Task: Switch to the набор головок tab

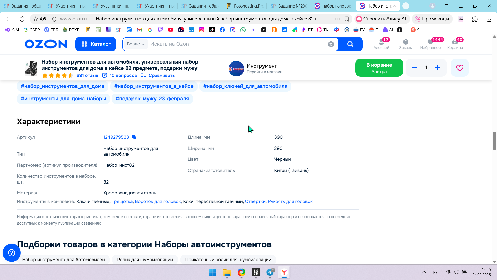Action: [333, 6]
